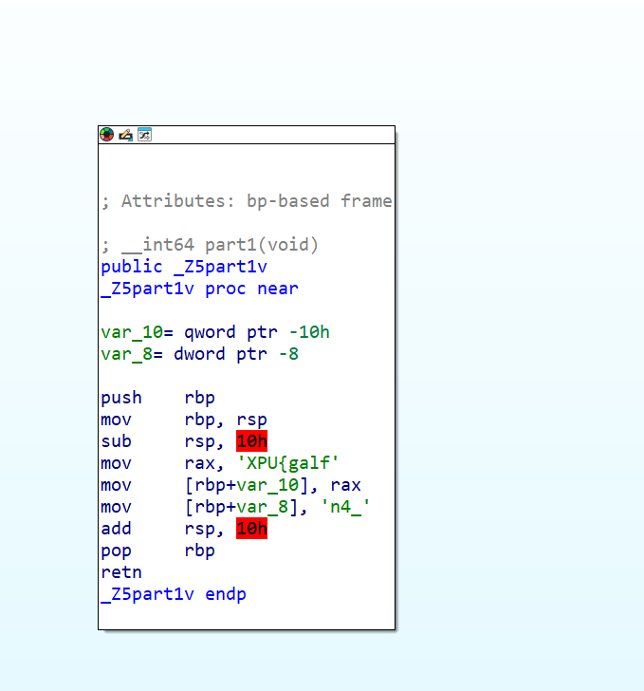Click the edit node pencil icon
The height and width of the screenshot is (691, 644).
125,135
